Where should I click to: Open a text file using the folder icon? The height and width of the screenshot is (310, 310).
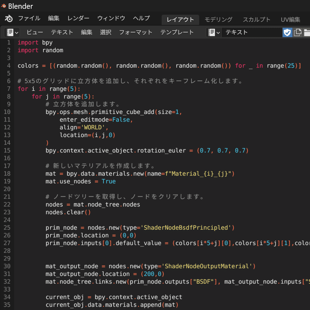(307, 32)
